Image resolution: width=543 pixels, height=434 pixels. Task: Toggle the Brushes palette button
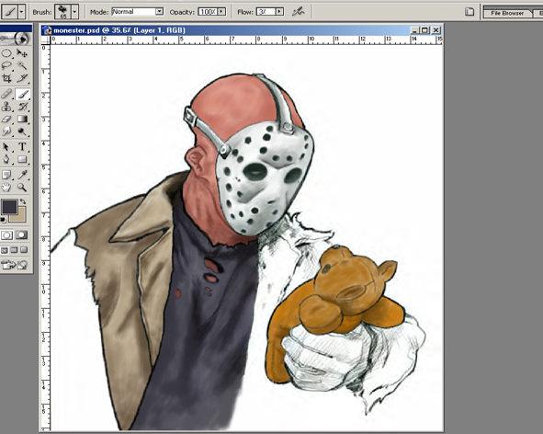point(469,12)
